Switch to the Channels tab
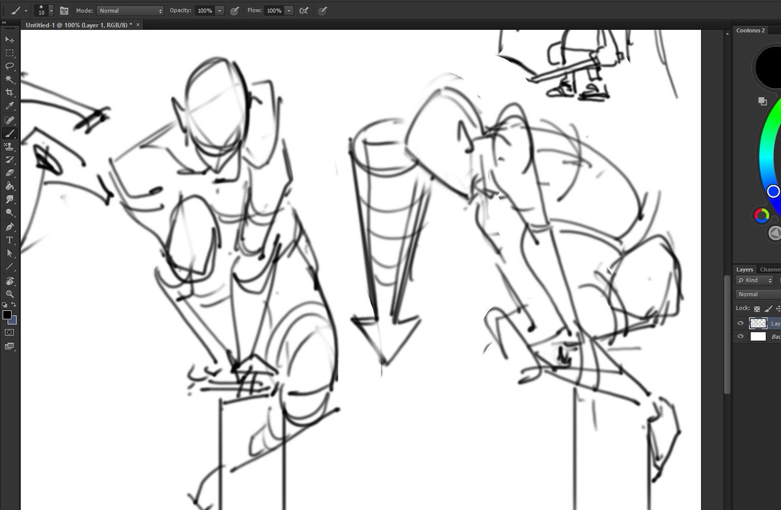This screenshot has width=781, height=510. [768, 269]
